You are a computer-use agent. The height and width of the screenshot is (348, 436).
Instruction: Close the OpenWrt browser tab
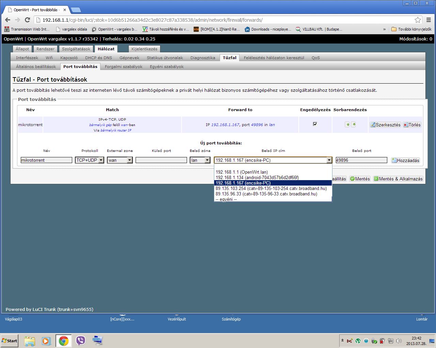coord(64,10)
